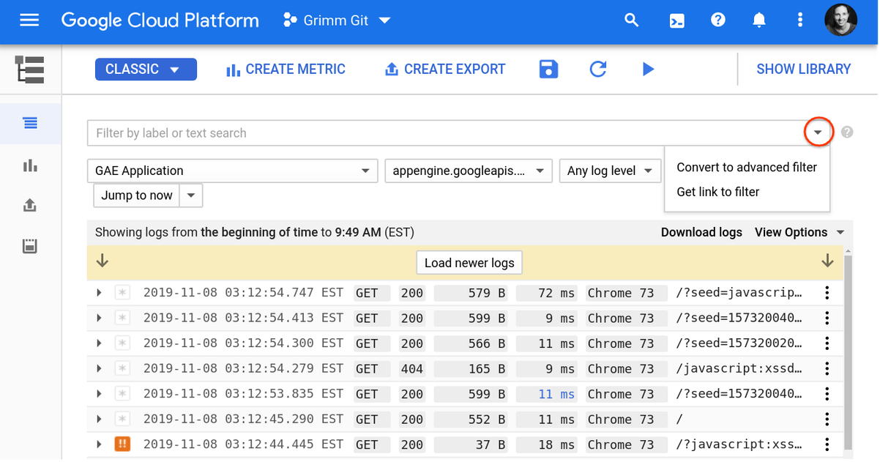Expand the 03:12:54.747 log entry
Screen dimensions: 880x462
(100, 293)
